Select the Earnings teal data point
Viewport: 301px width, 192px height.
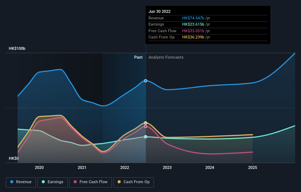[x=146, y=137]
